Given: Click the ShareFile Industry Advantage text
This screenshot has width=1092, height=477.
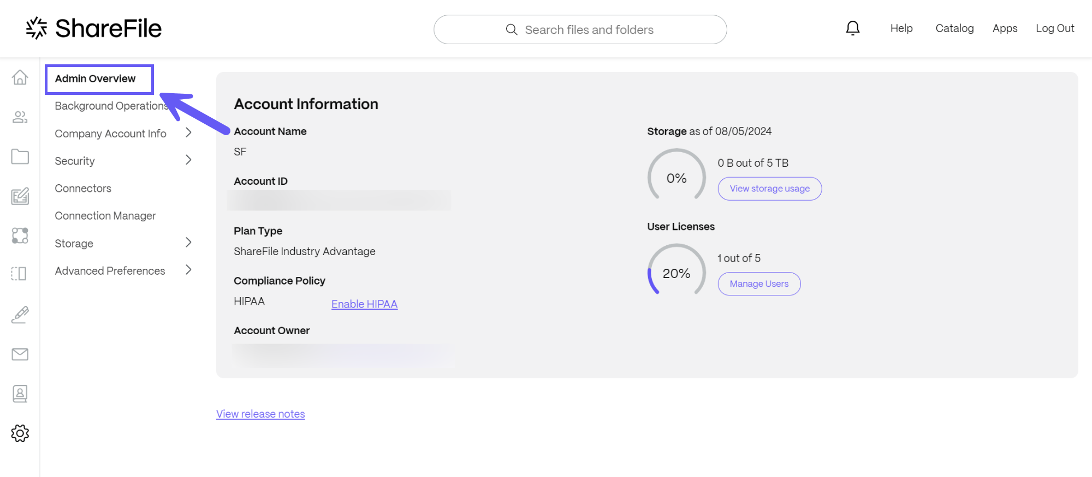Looking at the screenshot, I should [305, 251].
